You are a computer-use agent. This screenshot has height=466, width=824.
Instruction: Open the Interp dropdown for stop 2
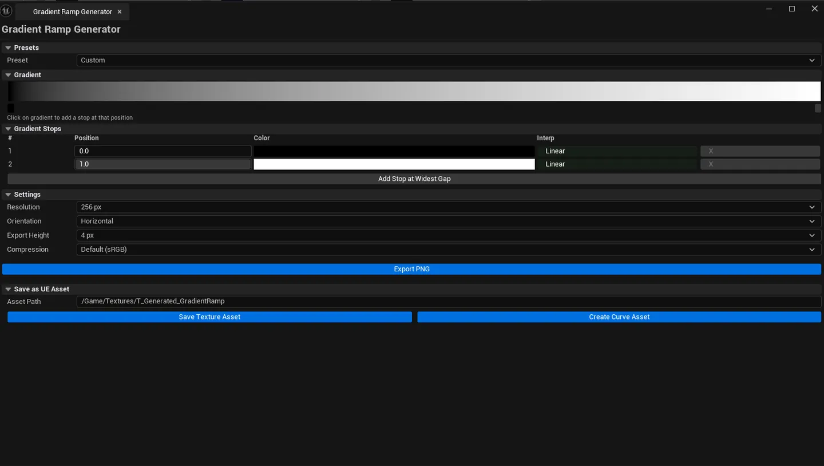[617, 164]
